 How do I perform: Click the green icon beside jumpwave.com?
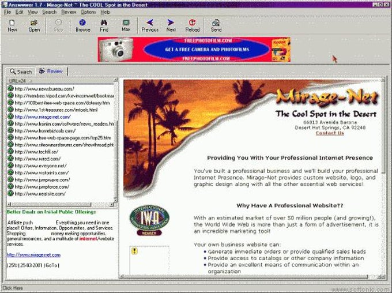[x=10, y=179]
